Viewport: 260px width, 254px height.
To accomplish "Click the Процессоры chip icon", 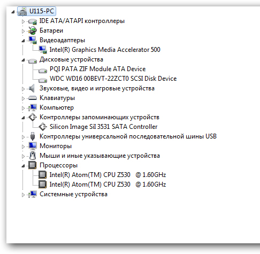I will (x=33, y=165).
